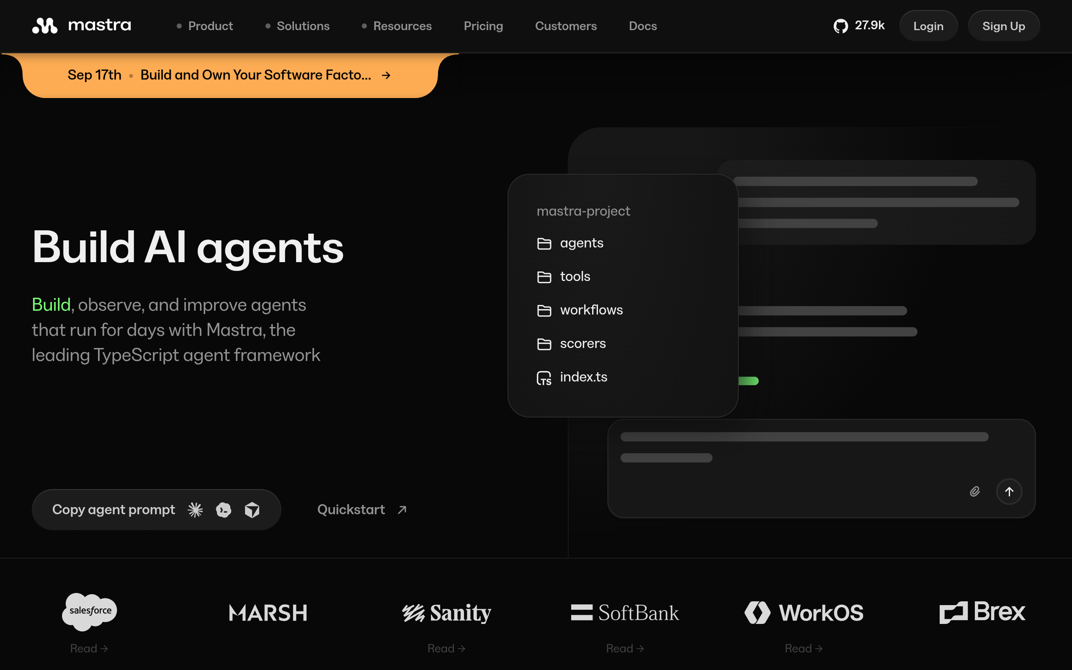Click the MARSH logo
The image size is (1072, 670).
coord(268,613)
